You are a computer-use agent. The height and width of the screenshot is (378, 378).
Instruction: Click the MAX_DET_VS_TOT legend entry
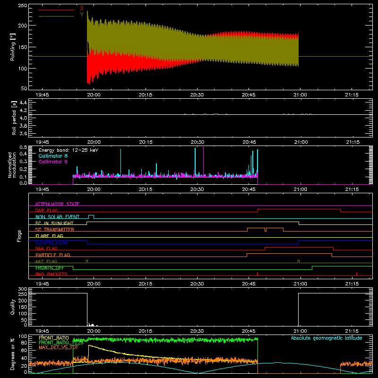pyautogui.click(x=58, y=347)
